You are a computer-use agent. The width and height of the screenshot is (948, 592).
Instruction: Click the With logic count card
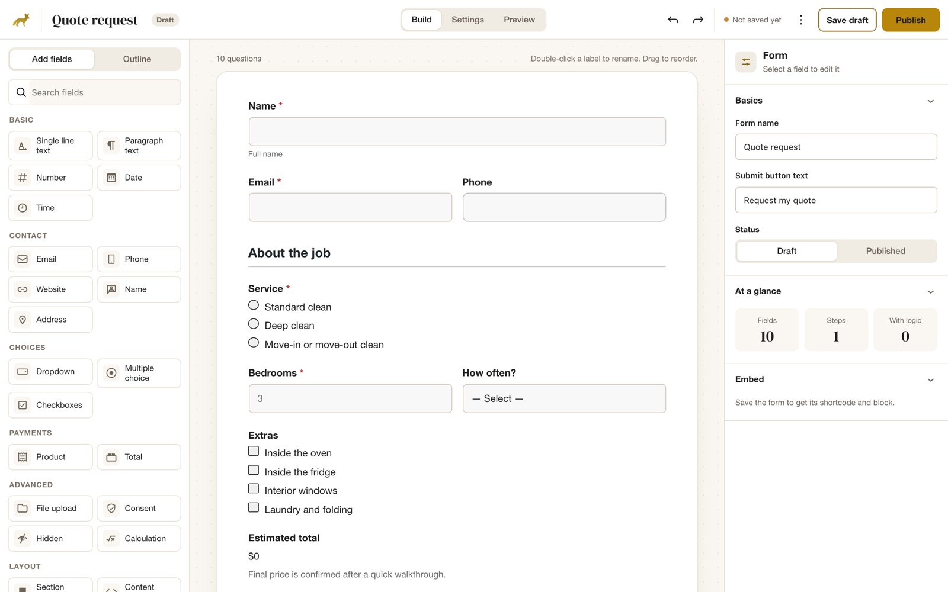pos(905,330)
